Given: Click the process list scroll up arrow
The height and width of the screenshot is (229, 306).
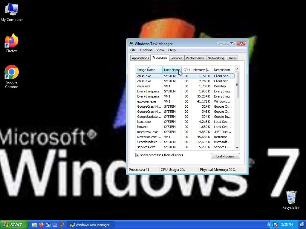Looking at the screenshot, I should (x=237, y=69).
